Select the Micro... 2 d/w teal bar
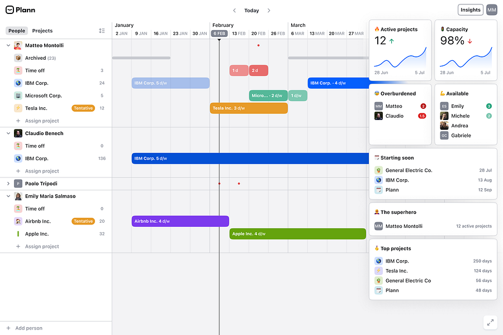The image size is (503, 335). (268, 95)
